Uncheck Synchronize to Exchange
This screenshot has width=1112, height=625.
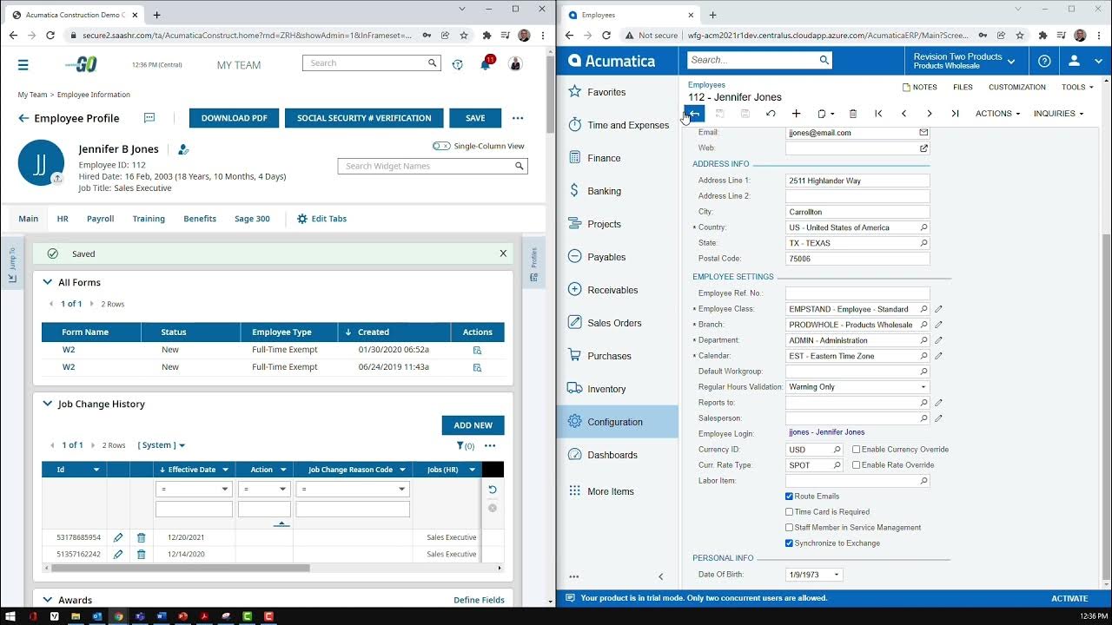point(789,543)
